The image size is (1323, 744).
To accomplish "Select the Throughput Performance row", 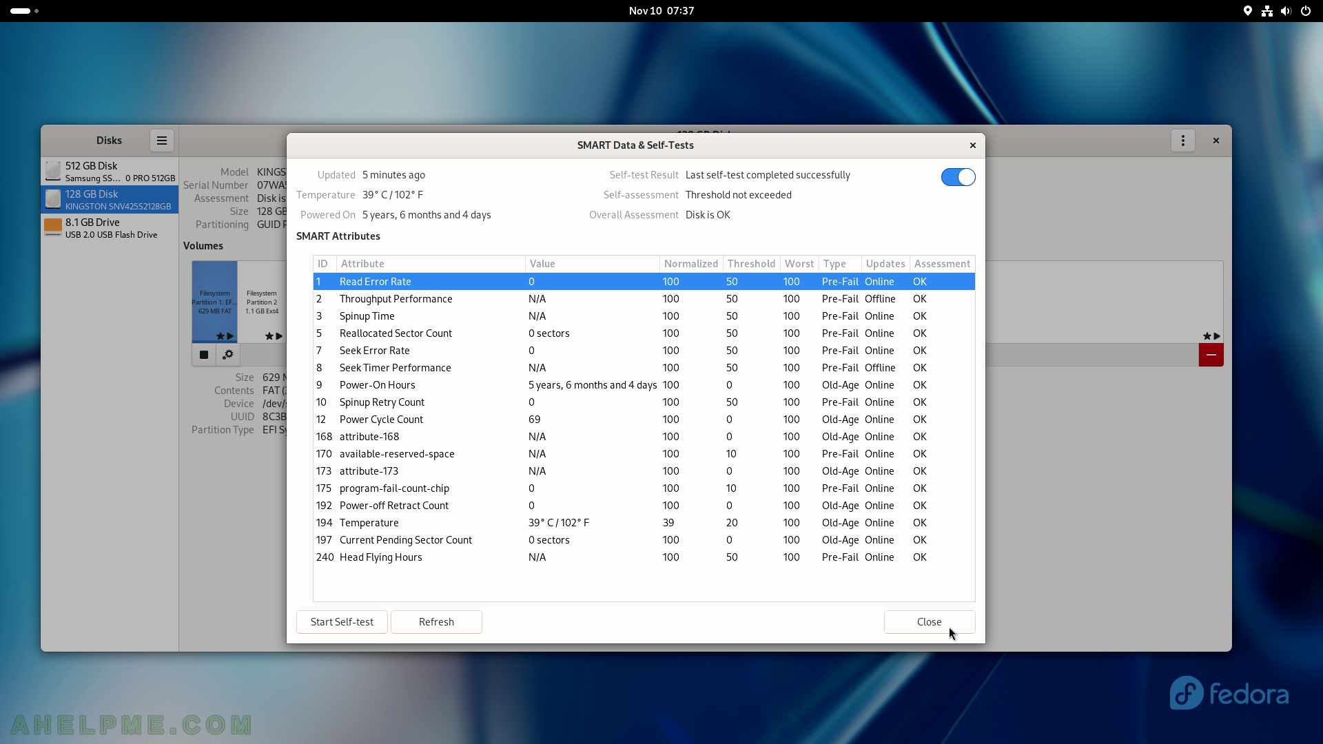I will point(644,299).
